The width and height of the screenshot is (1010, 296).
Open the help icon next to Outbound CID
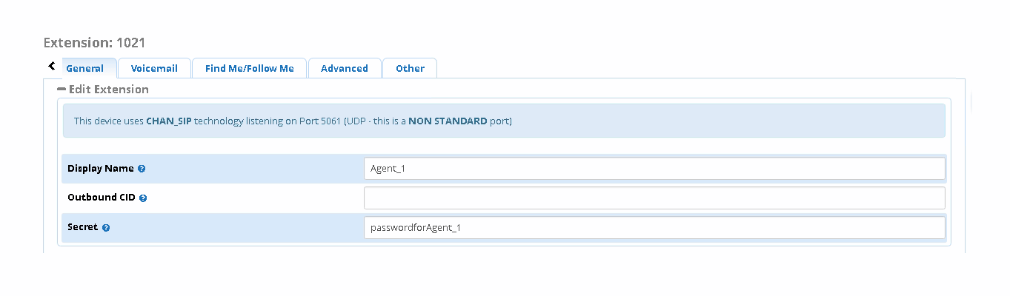[x=143, y=198]
